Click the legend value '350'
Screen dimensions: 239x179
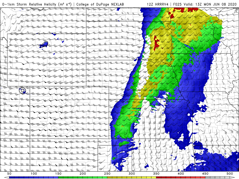(156, 174)
